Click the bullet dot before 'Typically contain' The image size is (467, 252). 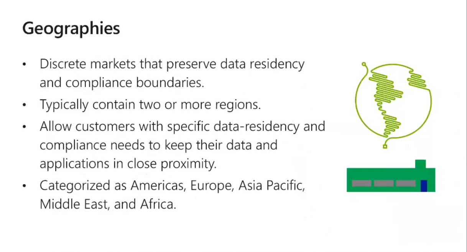pos(25,105)
